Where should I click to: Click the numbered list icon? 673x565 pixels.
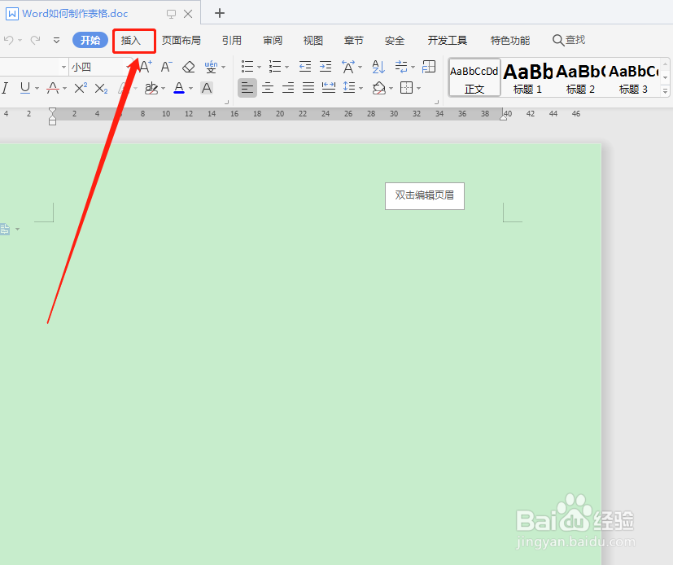click(x=275, y=67)
